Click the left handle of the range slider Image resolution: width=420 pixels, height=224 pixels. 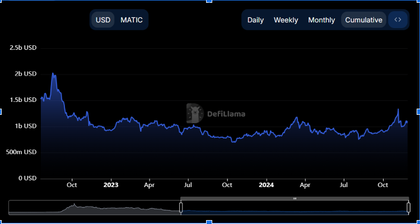click(x=181, y=208)
